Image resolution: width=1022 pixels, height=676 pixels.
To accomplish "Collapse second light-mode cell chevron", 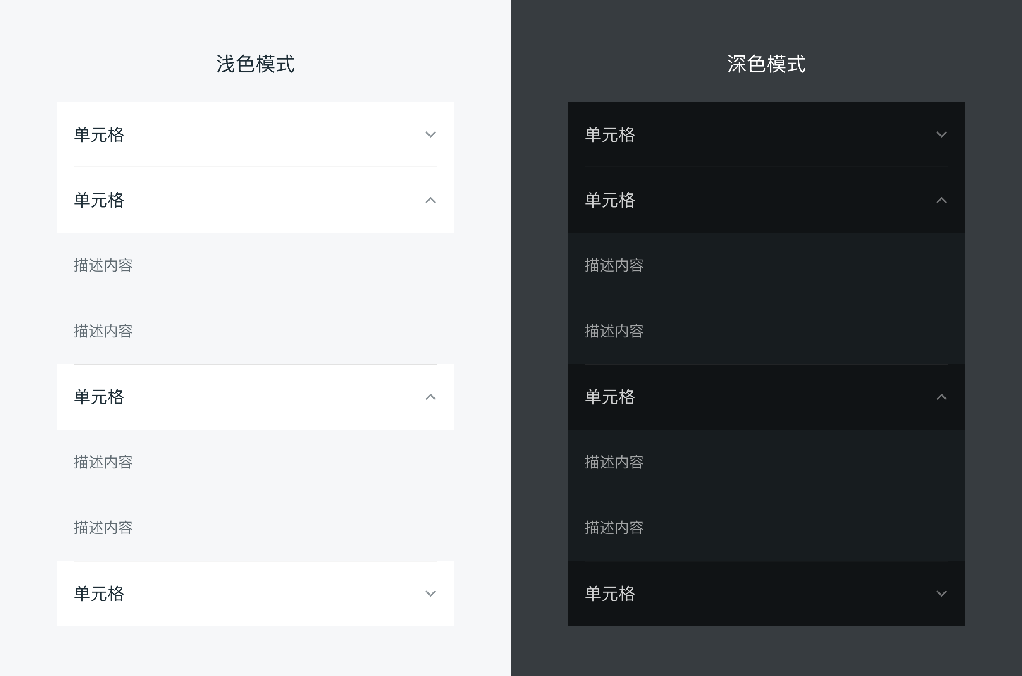I will coord(430,200).
